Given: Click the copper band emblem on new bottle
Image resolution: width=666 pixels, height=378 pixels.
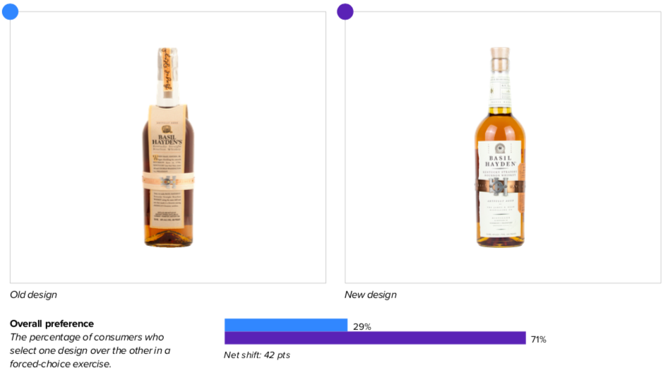Looking at the screenshot, I should pos(498,186).
